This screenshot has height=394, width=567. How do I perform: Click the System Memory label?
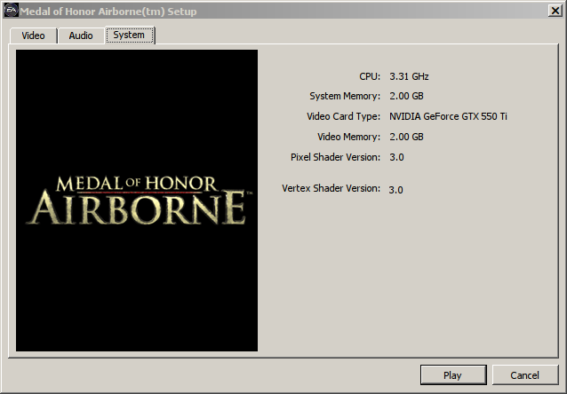[x=345, y=96]
